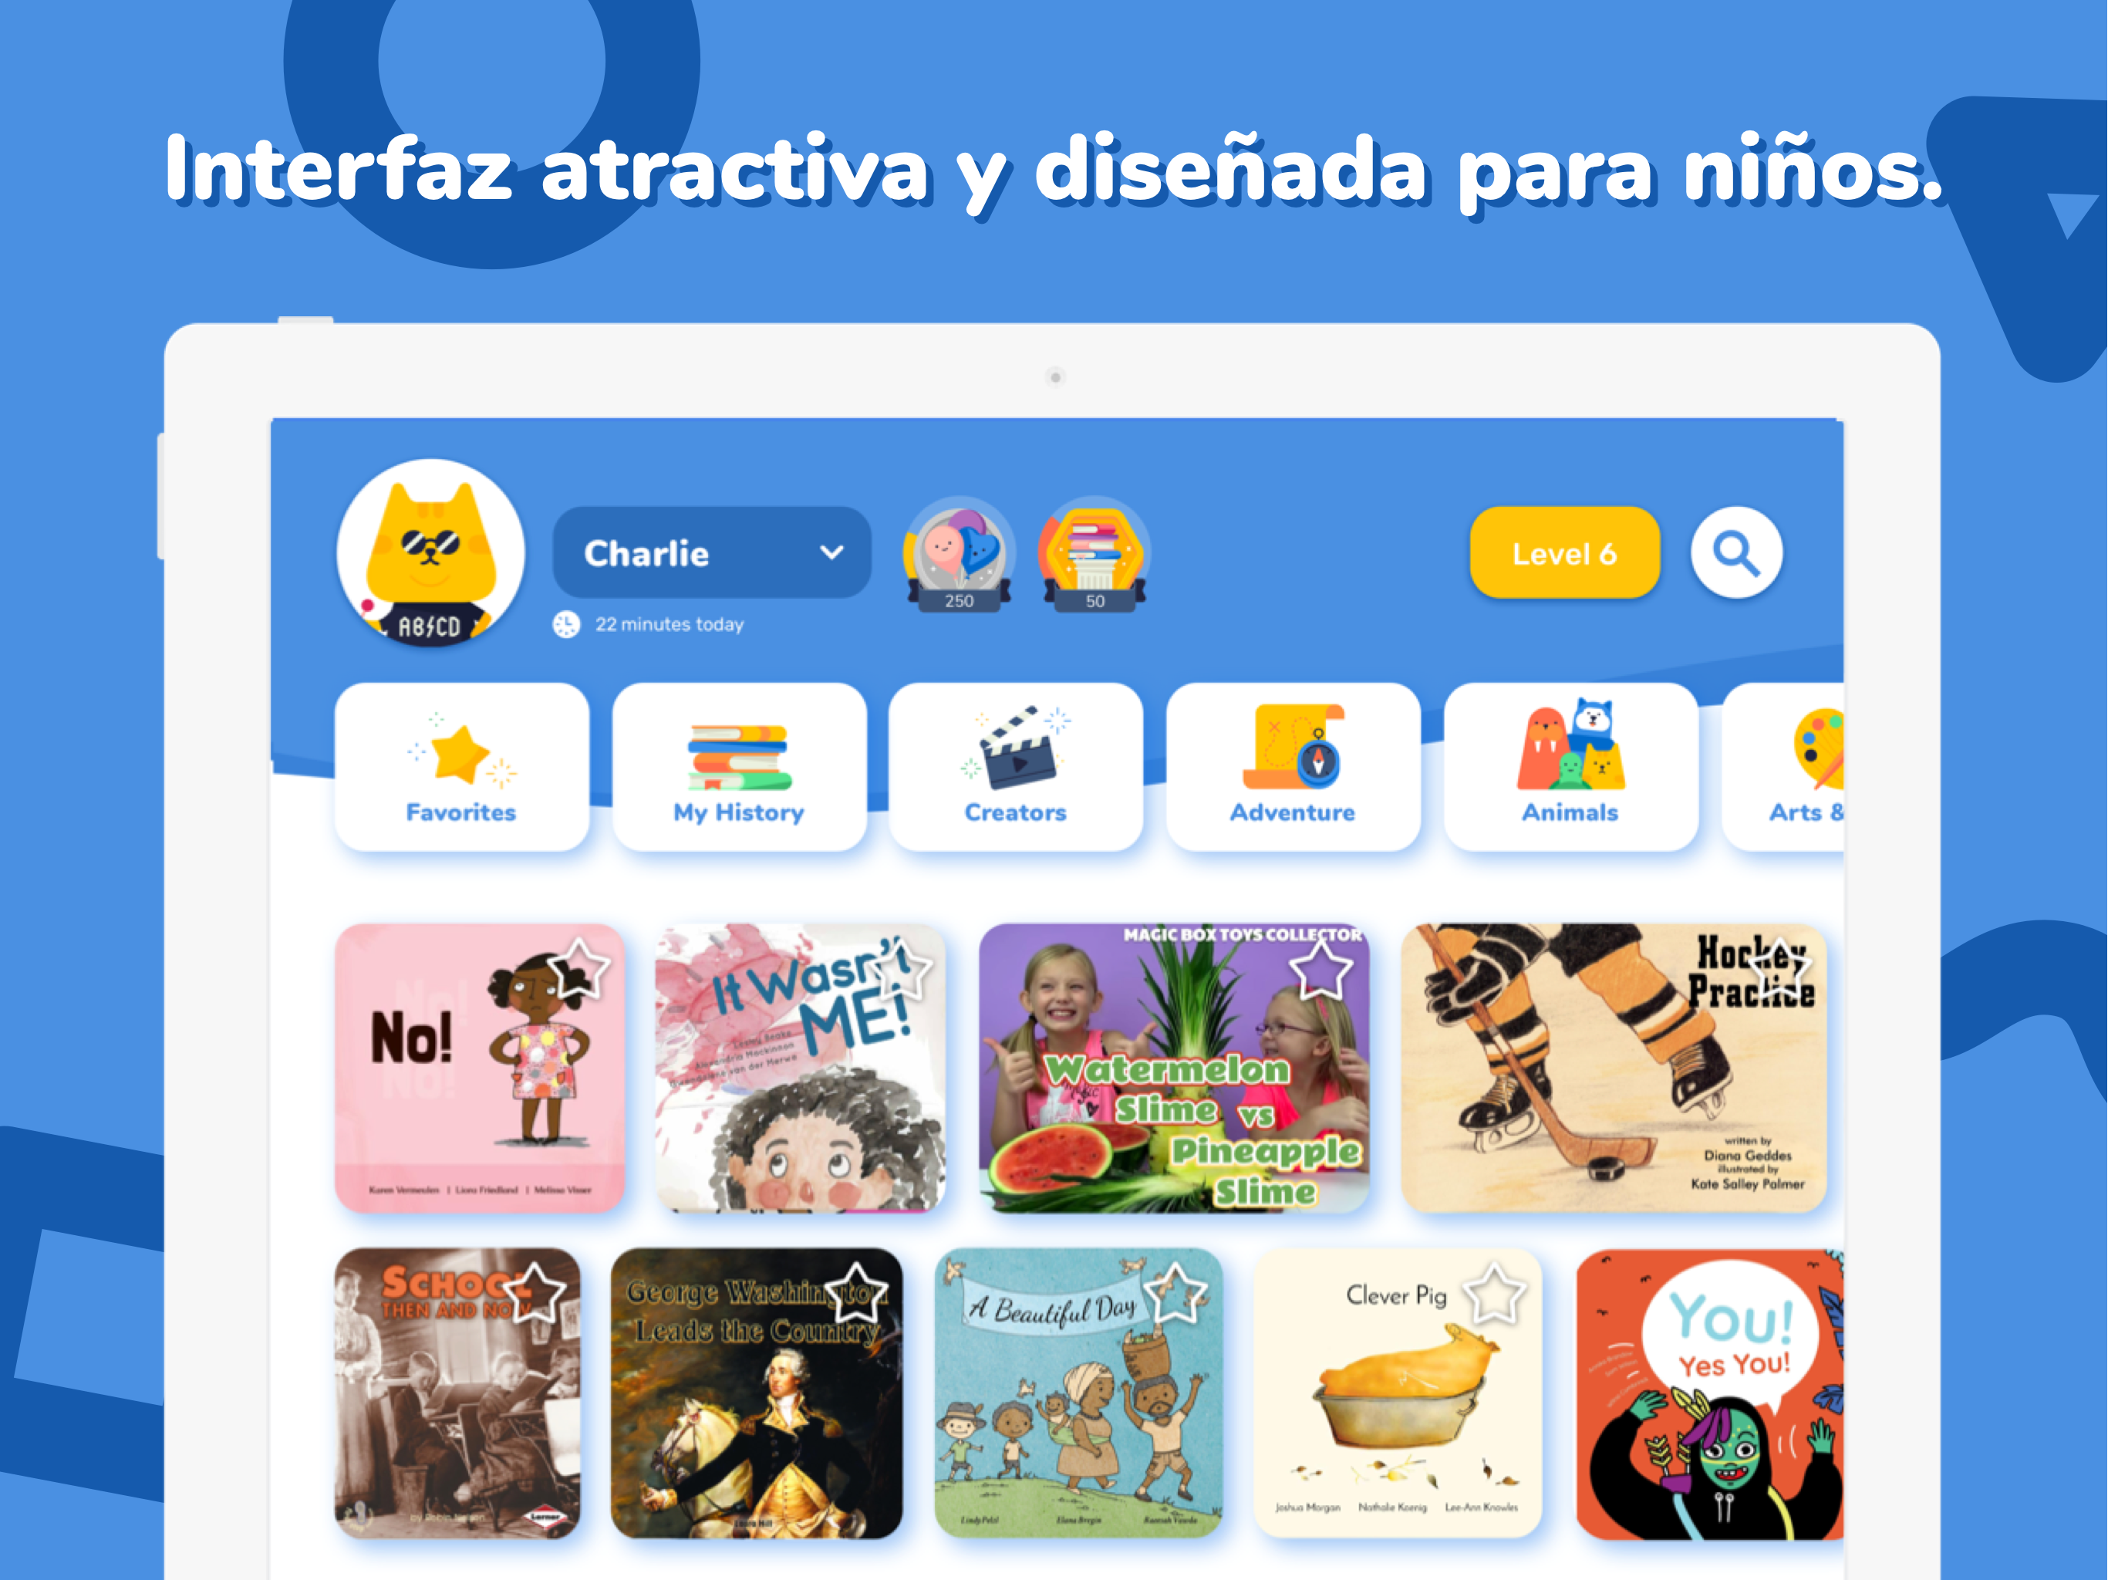Viewport: 2108px width, 1580px height.
Task: Toggle favorite star on Clever Pig book
Action: [1493, 1294]
